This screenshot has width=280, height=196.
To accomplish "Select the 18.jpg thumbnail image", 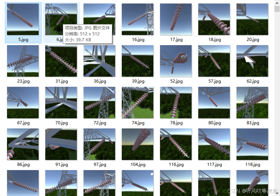I will (x=214, y=19).
